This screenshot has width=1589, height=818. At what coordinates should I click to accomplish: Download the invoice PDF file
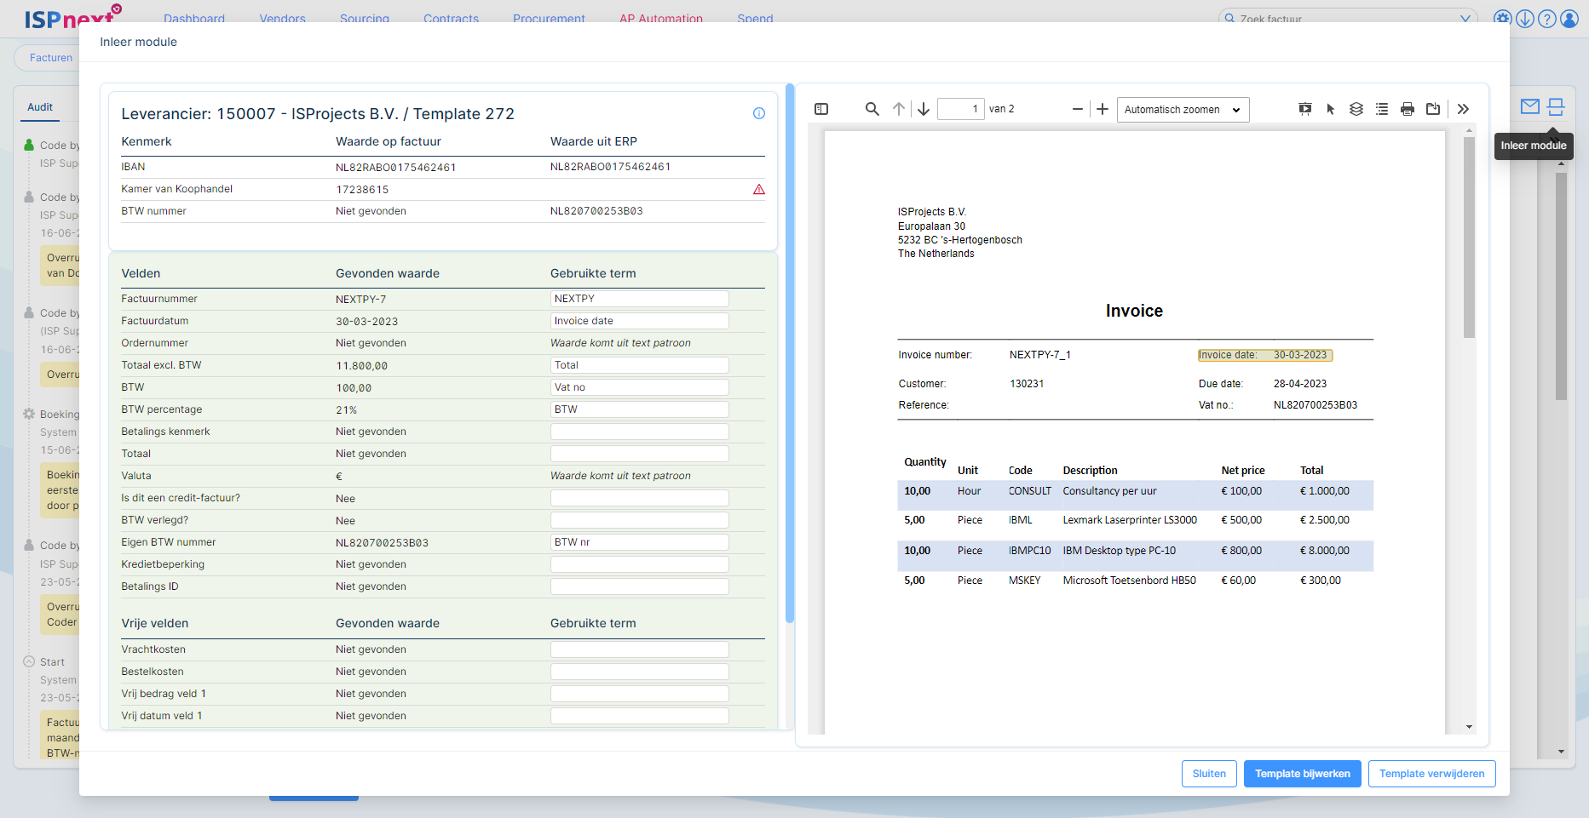click(x=1433, y=109)
